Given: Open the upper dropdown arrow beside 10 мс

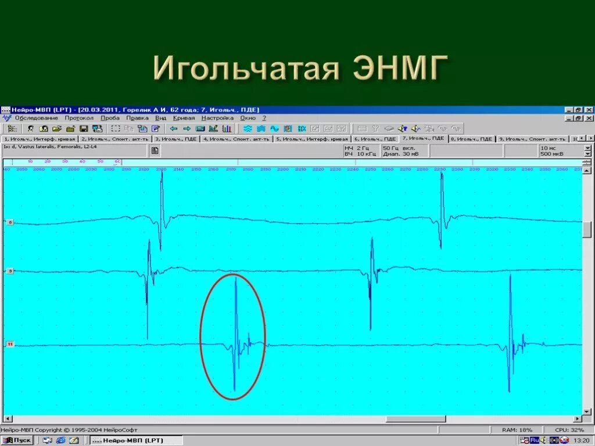Looking at the screenshot, I should 588,148.
